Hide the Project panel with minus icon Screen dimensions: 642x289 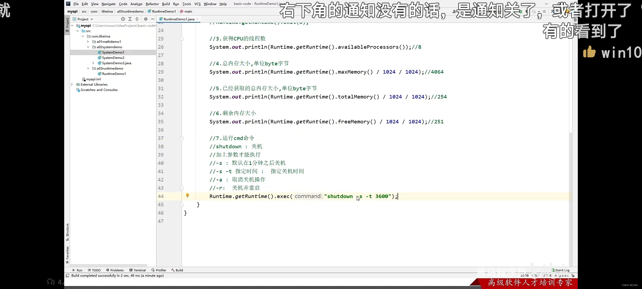click(x=153, y=19)
